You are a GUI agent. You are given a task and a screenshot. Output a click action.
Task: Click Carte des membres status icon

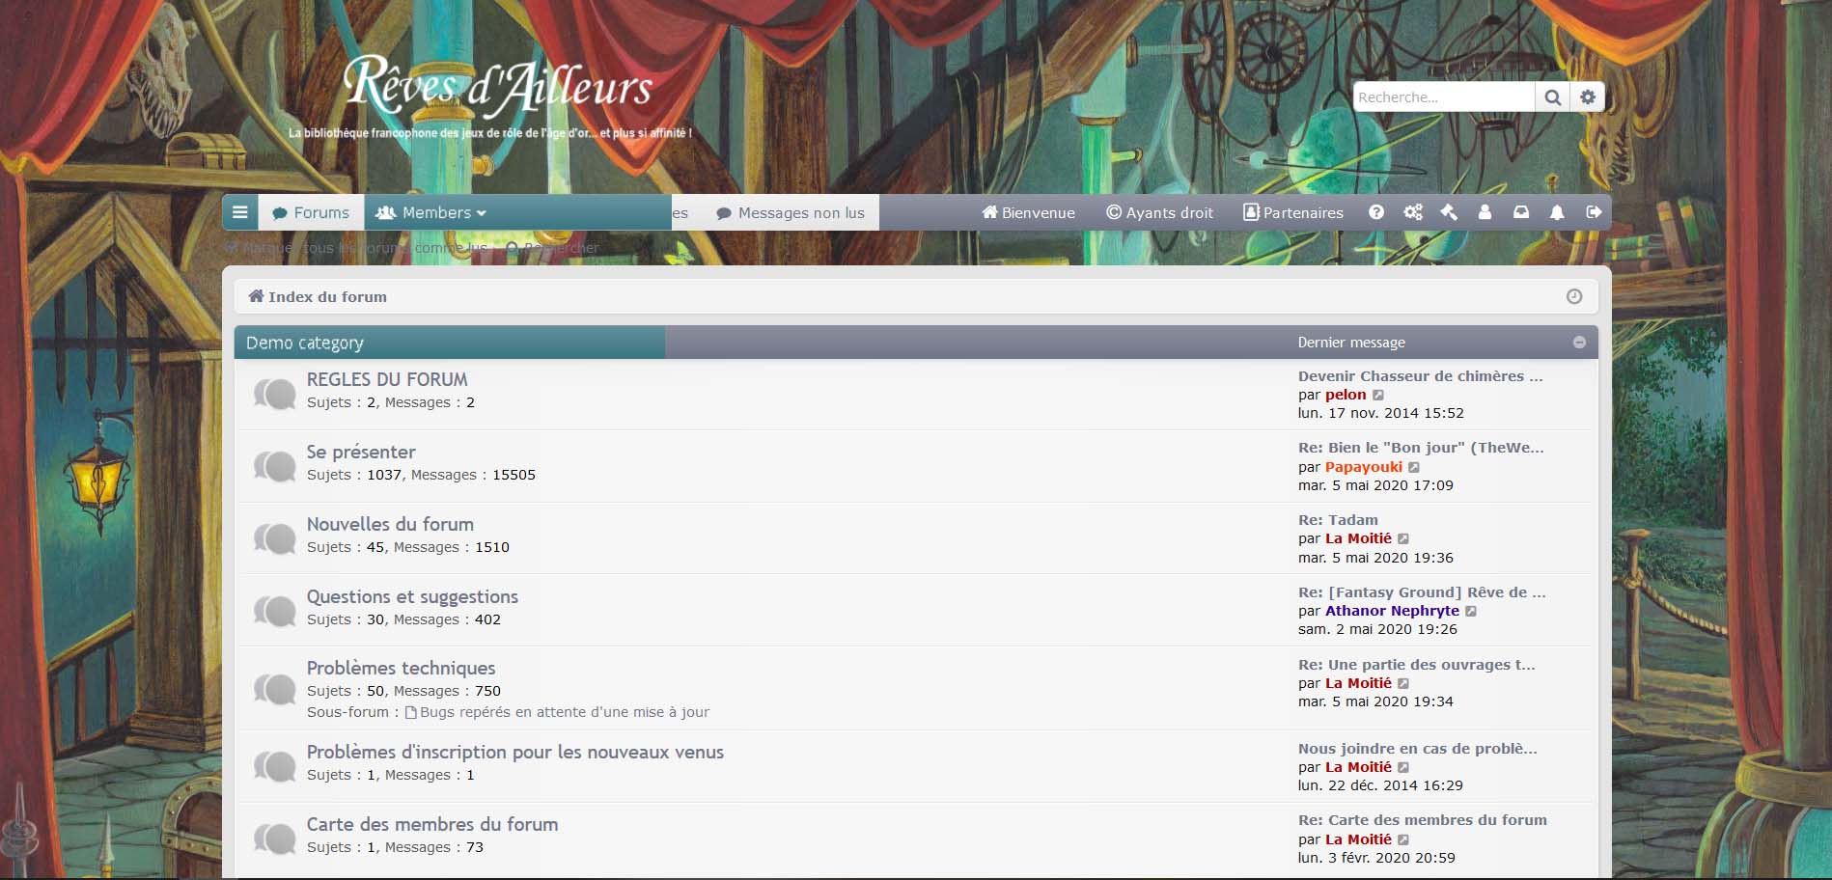[x=274, y=839]
